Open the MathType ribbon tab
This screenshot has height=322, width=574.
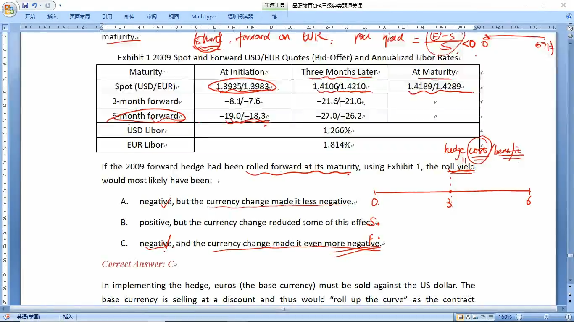coord(203,16)
